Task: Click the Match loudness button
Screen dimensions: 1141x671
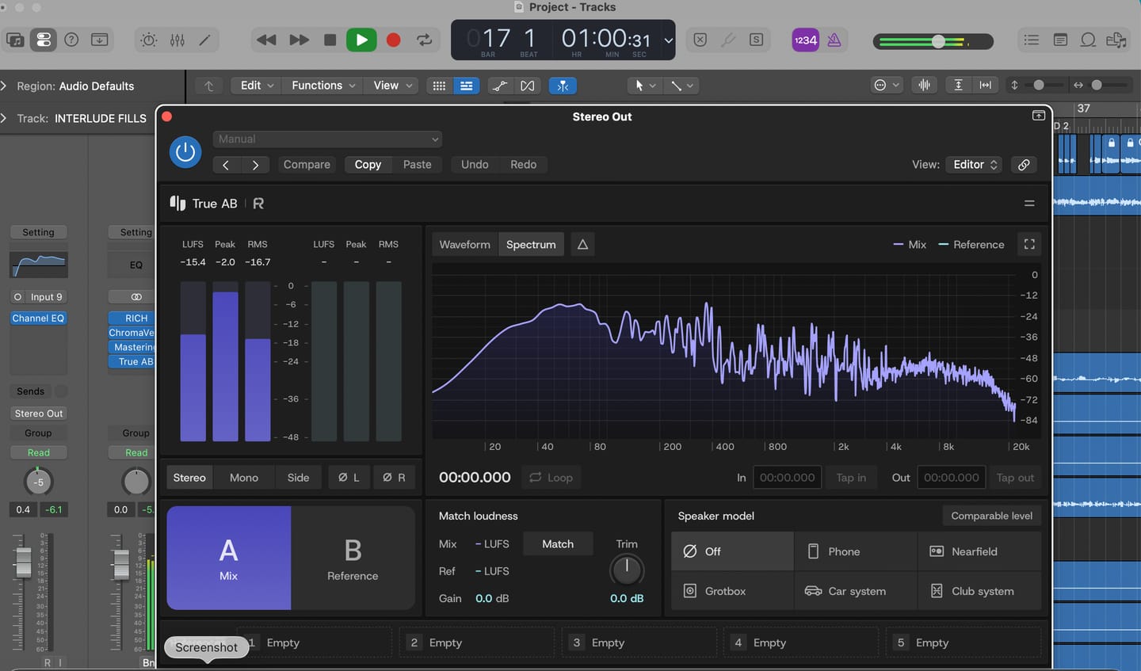Action: tap(558, 543)
